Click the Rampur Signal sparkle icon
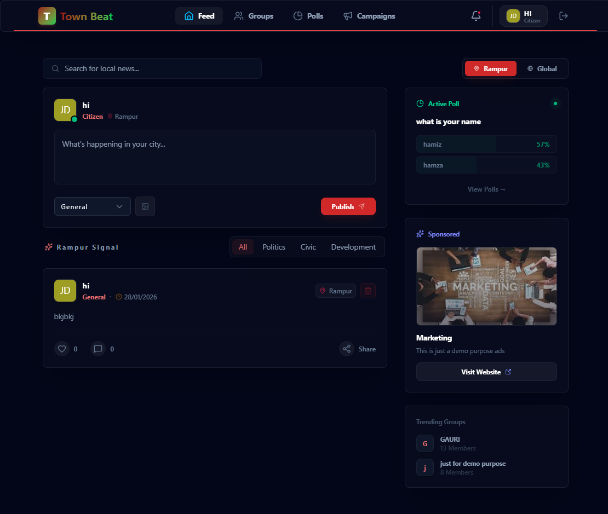The width and height of the screenshot is (608, 514). click(x=48, y=247)
